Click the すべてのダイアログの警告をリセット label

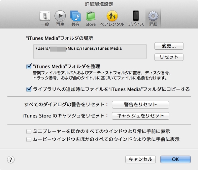[x=66, y=105]
